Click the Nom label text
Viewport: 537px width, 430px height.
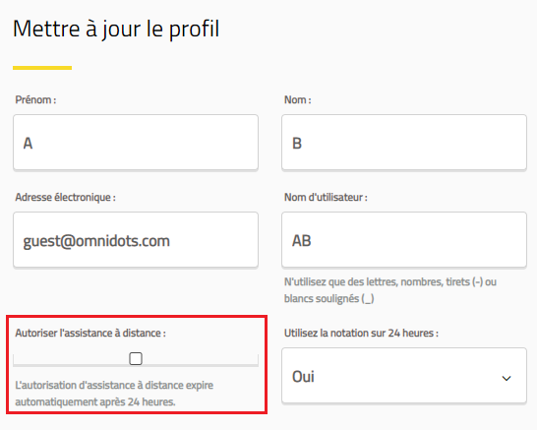tap(298, 99)
